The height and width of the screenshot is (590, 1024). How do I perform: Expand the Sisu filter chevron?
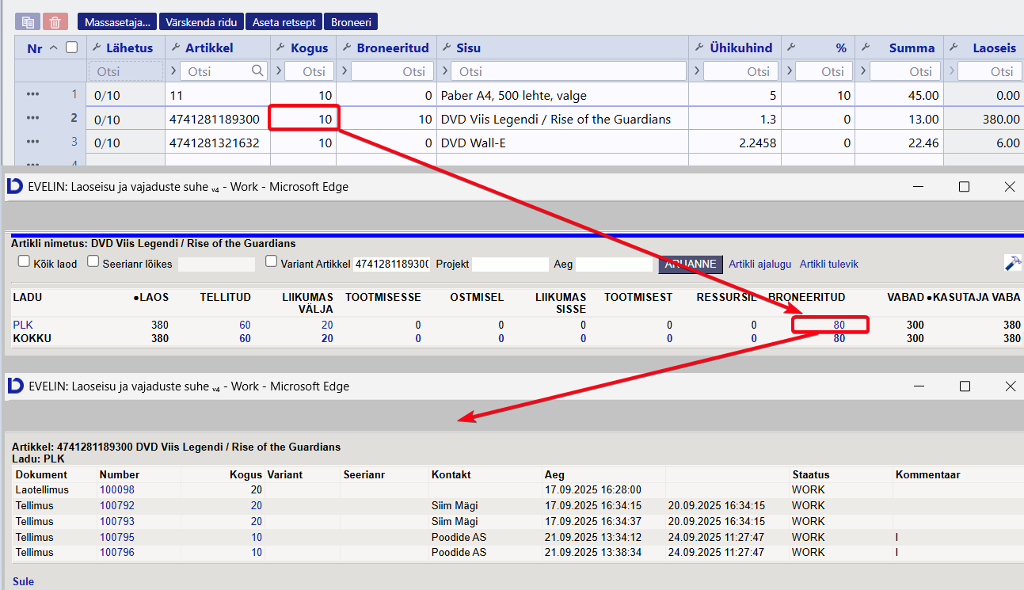(x=444, y=71)
